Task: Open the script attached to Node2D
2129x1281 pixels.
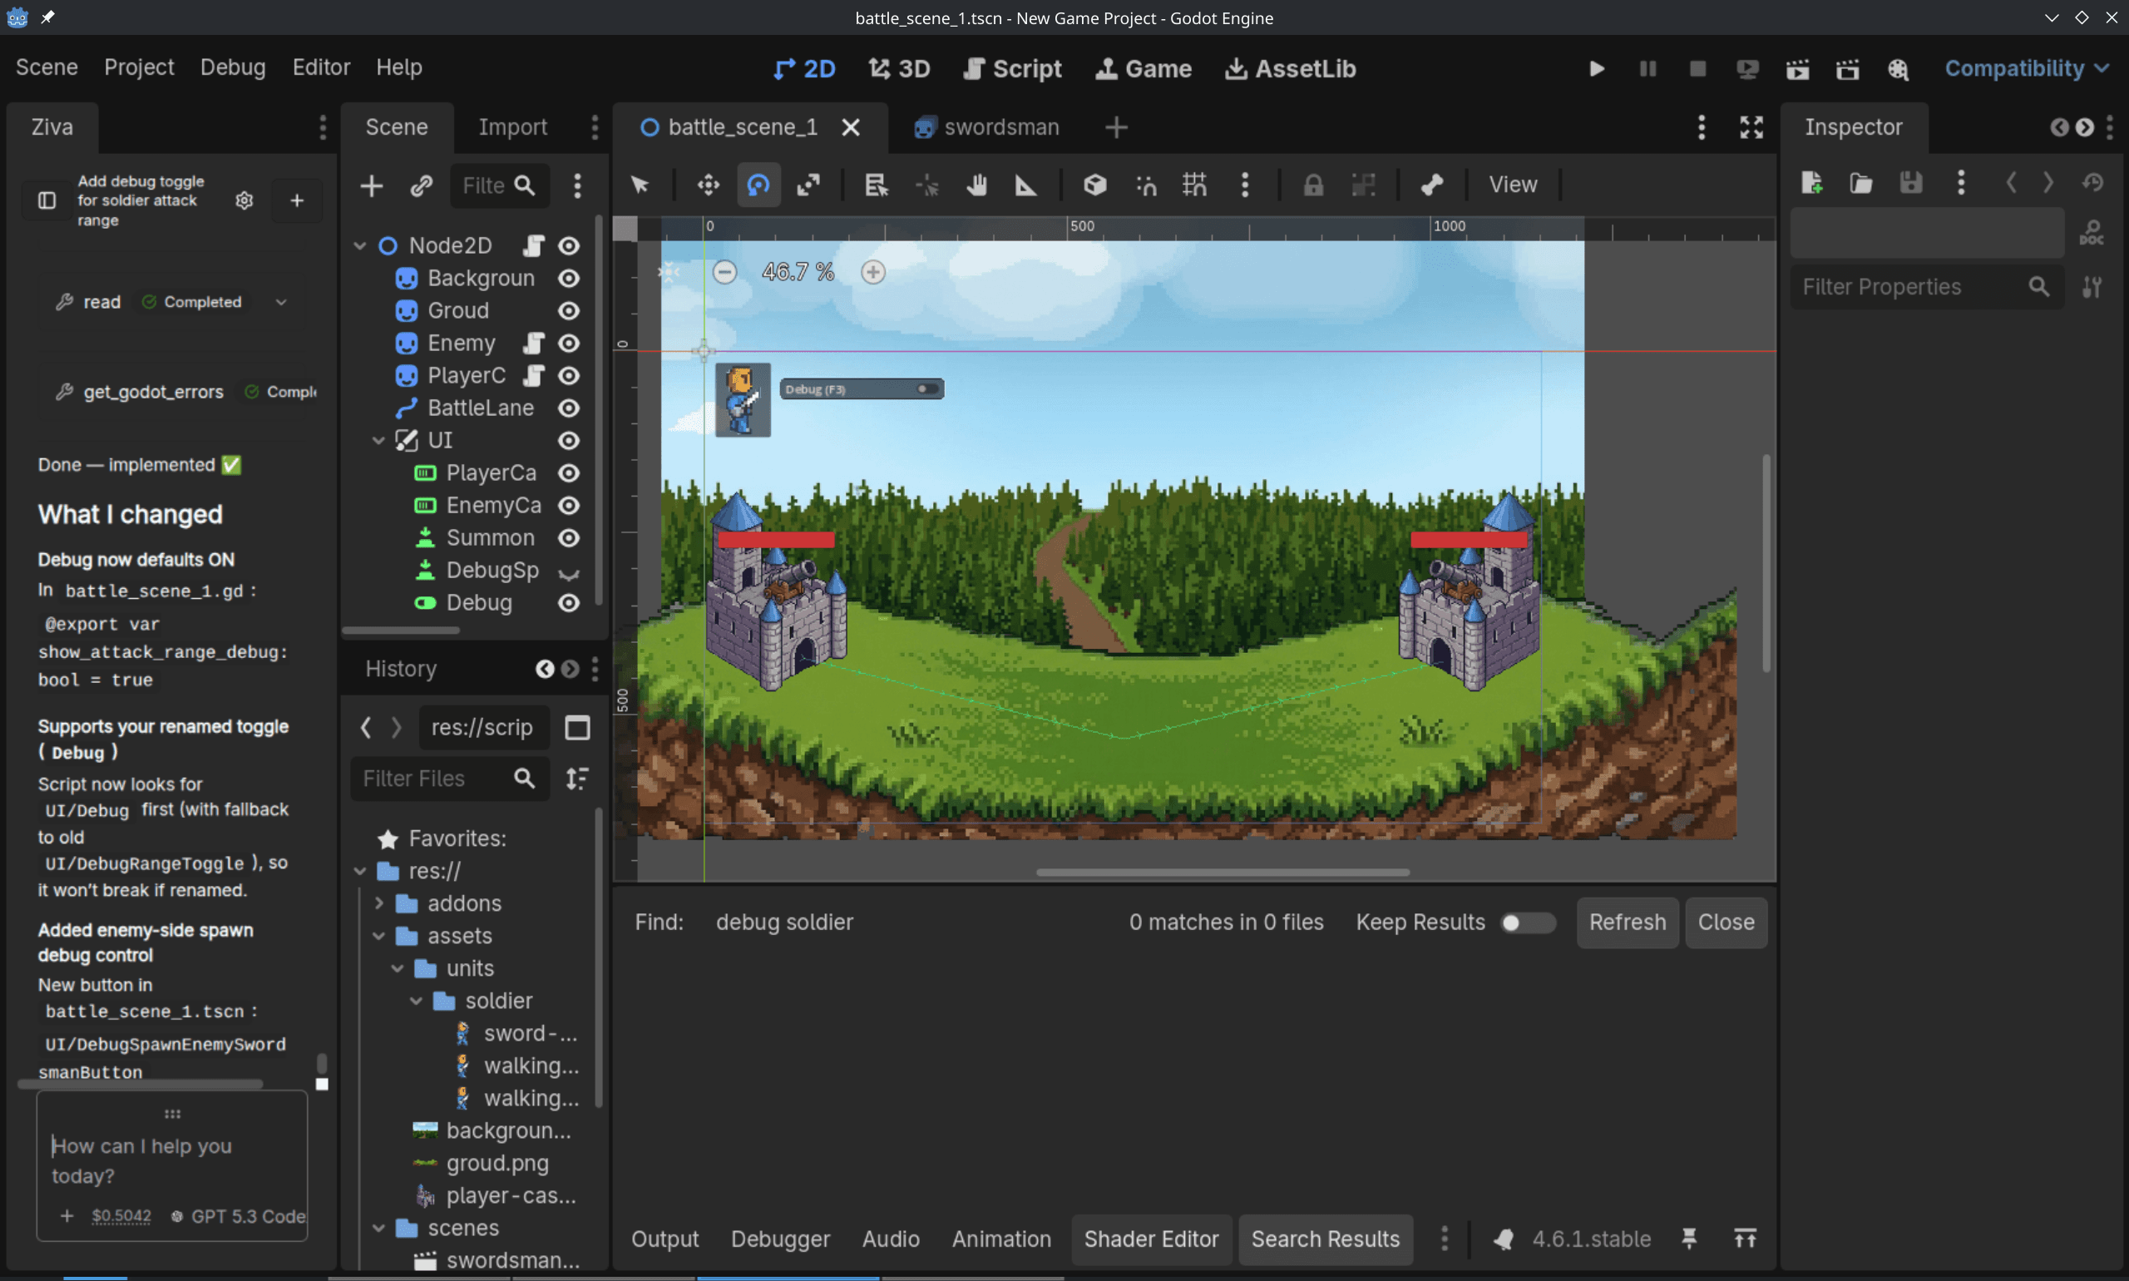Action: coord(534,246)
